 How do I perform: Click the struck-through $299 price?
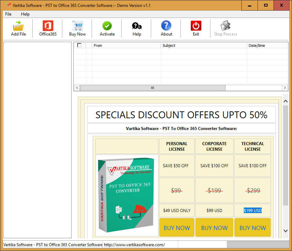point(253,190)
